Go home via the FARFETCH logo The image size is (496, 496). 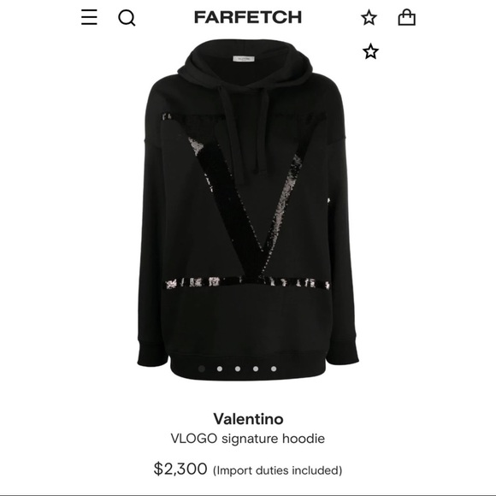248,17
